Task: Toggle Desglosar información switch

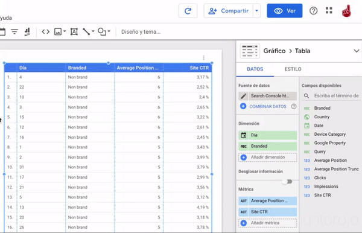Action: (x=287, y=182)
